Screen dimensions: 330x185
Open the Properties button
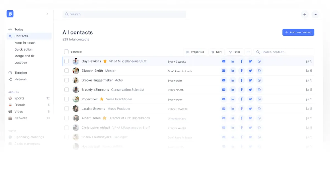pyautogui.click(x=195, y=52)
